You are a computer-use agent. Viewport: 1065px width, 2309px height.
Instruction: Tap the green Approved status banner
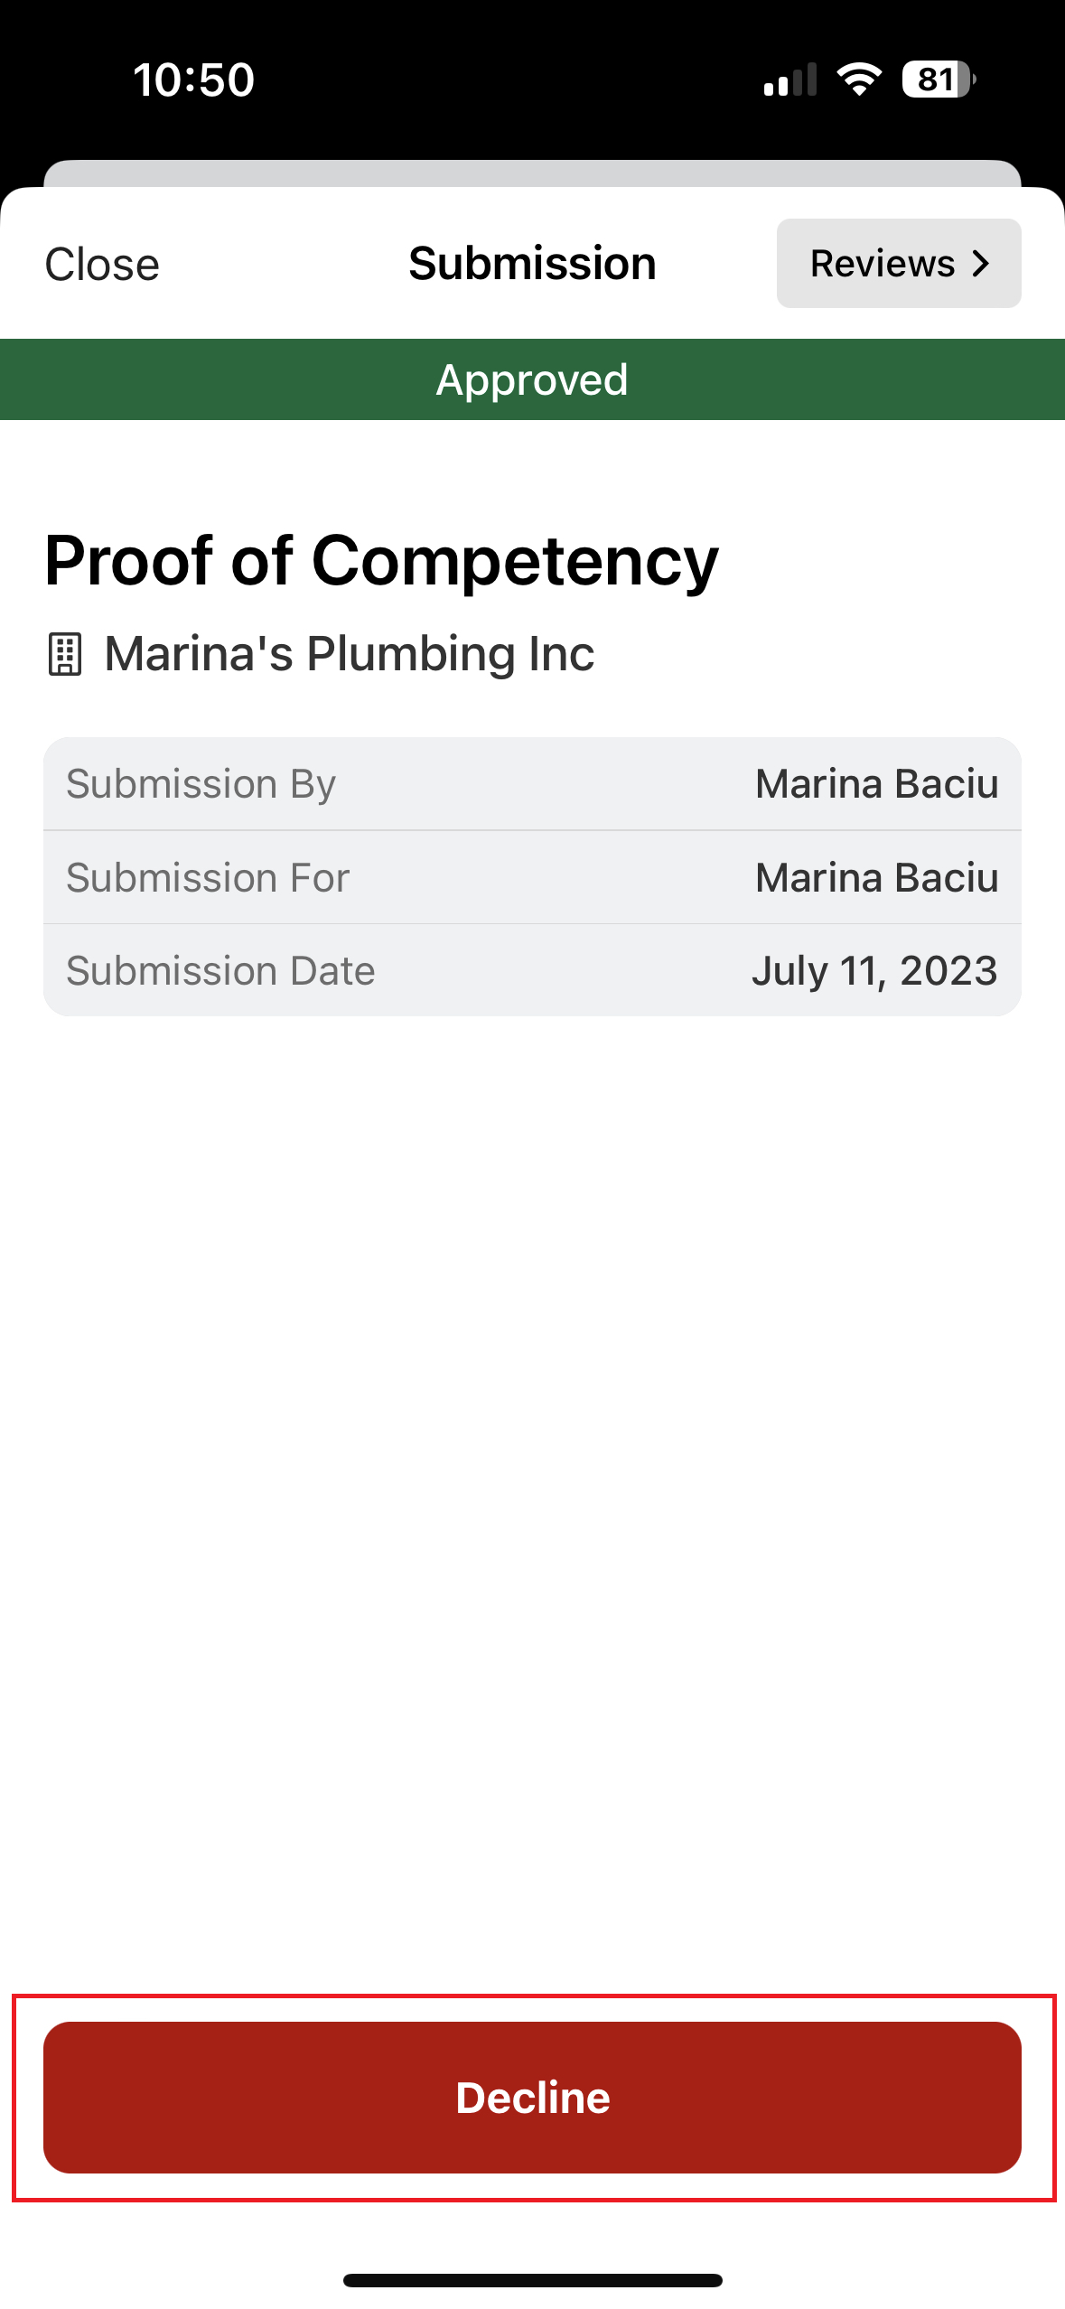tap(532, 379)
